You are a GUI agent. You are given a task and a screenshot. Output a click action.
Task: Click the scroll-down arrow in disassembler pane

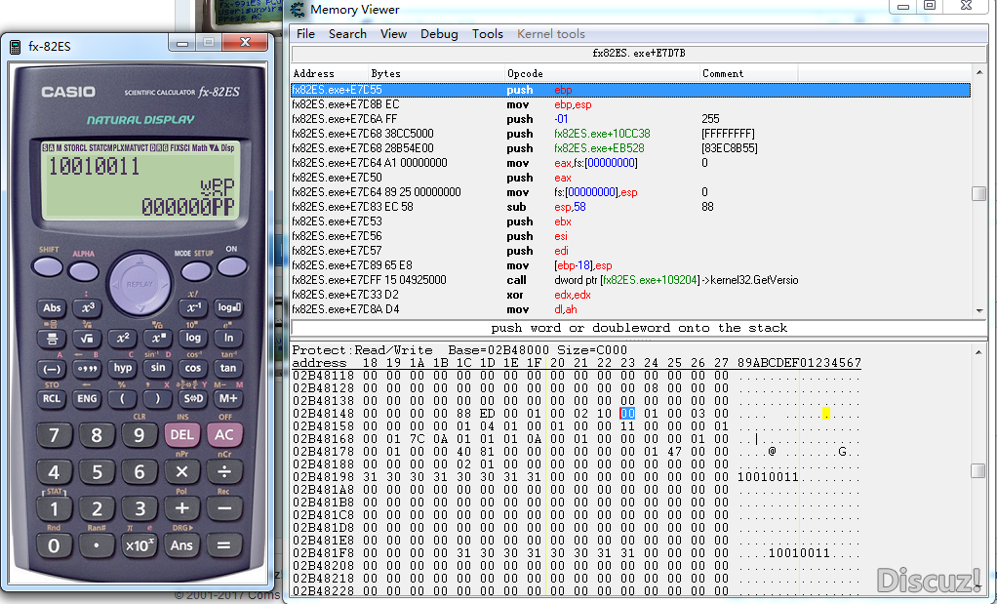(x=979, y=310)
